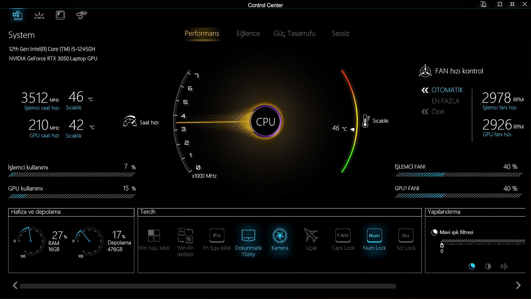Toggle Uçak airplane mode
Image resolution: width=531 pixels, height=299 pixels.
311,236
